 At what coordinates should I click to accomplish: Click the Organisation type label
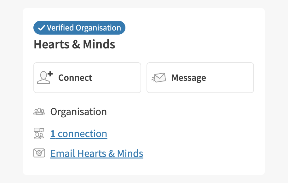pyautogui.click(x=78, y=112)
